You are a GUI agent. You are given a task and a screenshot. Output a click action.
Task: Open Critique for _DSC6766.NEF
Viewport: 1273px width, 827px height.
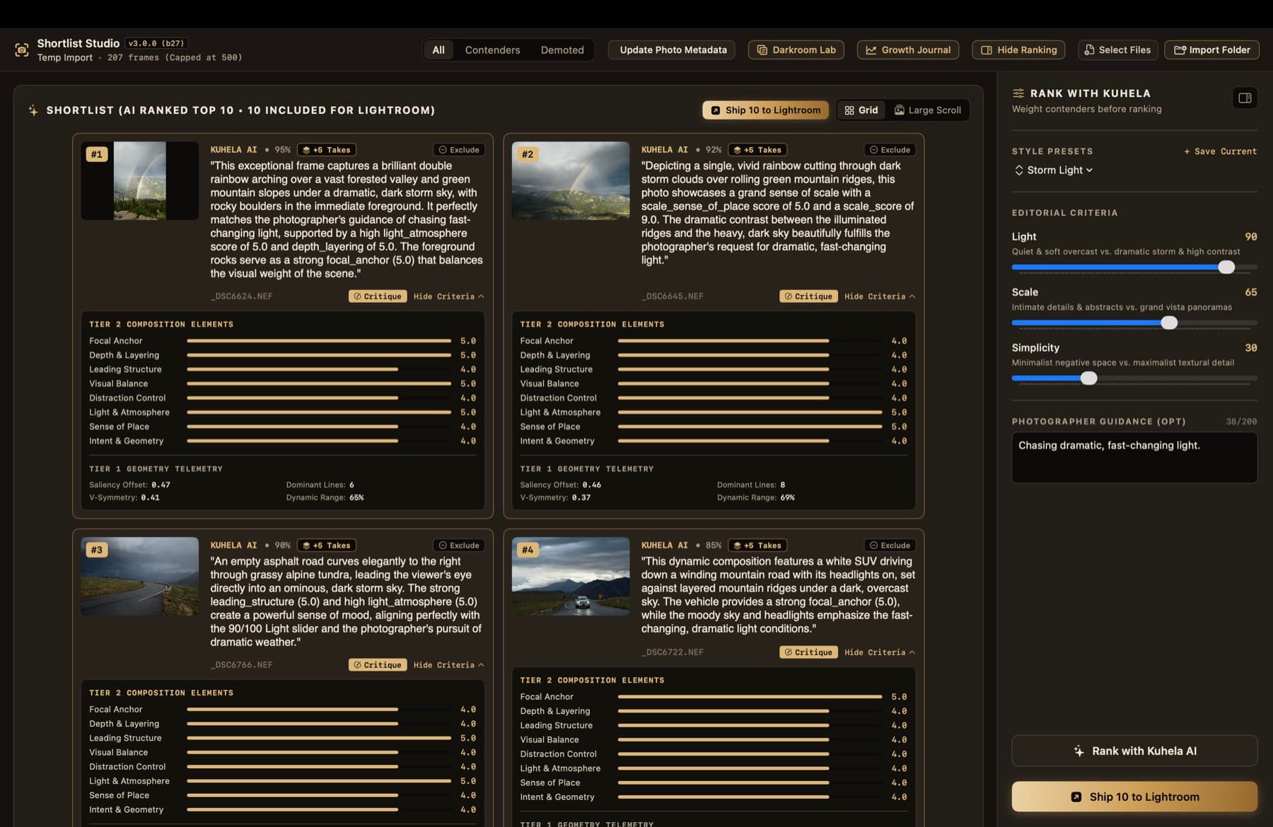point(378,665)
